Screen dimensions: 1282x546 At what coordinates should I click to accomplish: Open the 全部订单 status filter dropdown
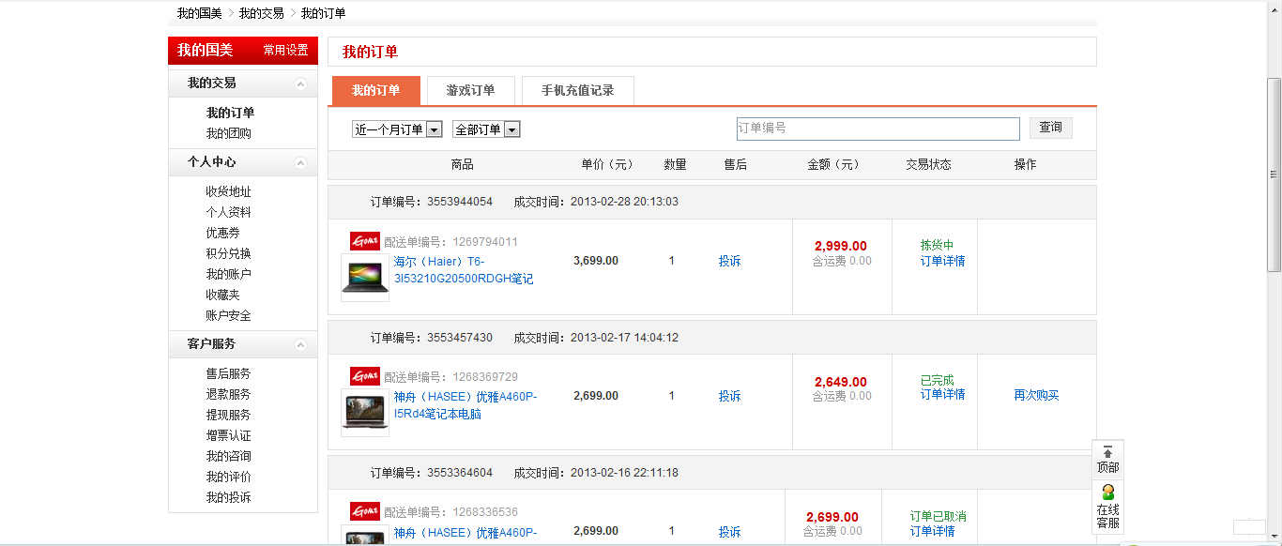[x=486, y=129]
